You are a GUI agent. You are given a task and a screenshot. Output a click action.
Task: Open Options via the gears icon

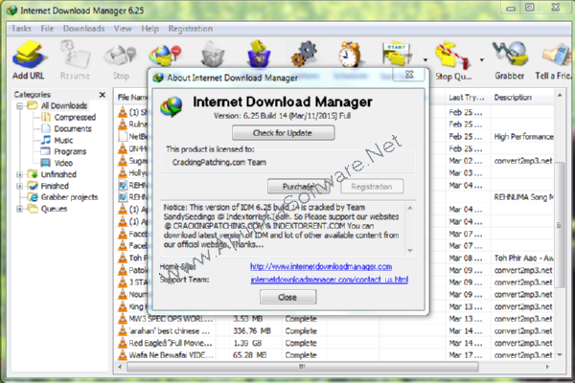[x=305, y=55]
